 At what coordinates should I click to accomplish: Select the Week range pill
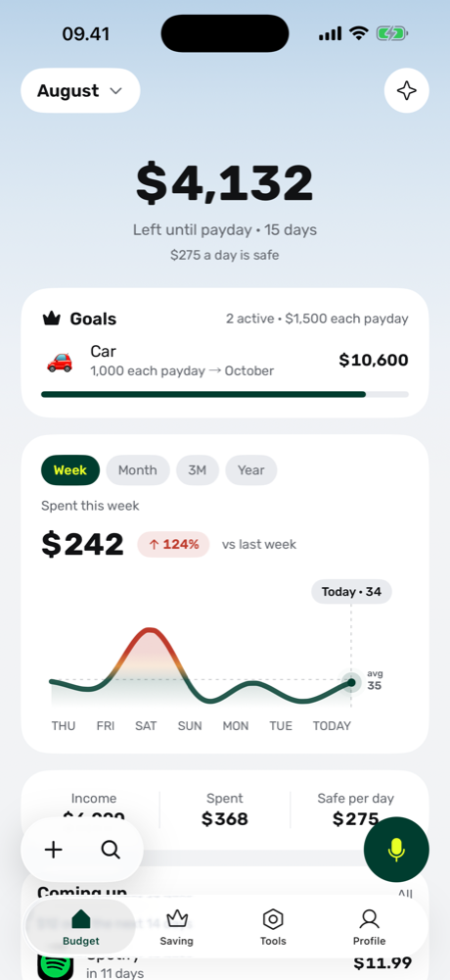coord(70,470)
